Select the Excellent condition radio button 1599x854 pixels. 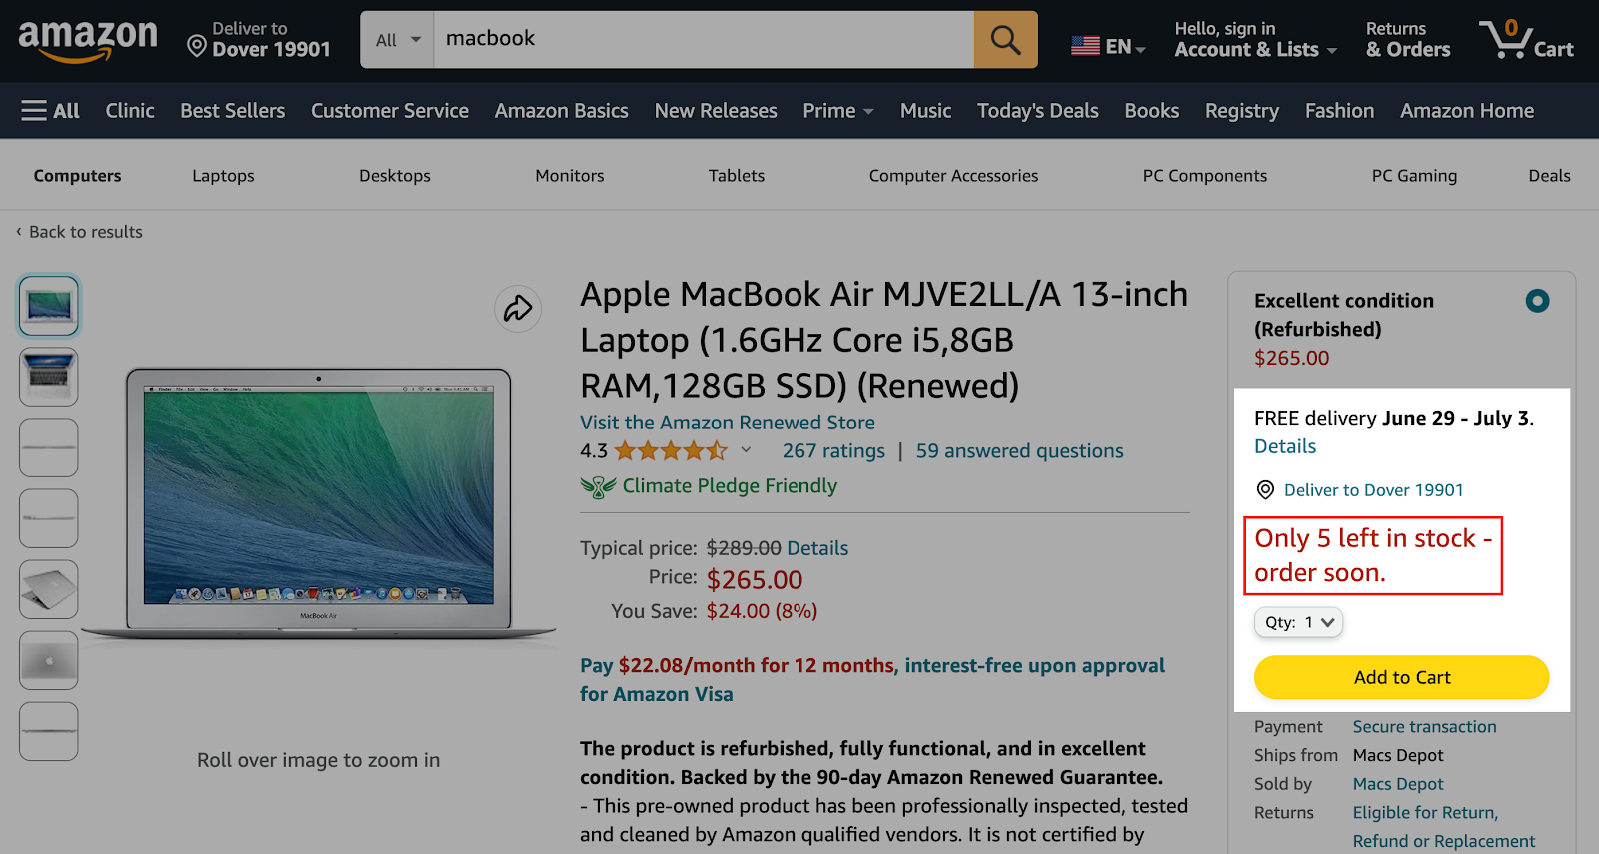pyautogui.click(x=1536, y=300)
